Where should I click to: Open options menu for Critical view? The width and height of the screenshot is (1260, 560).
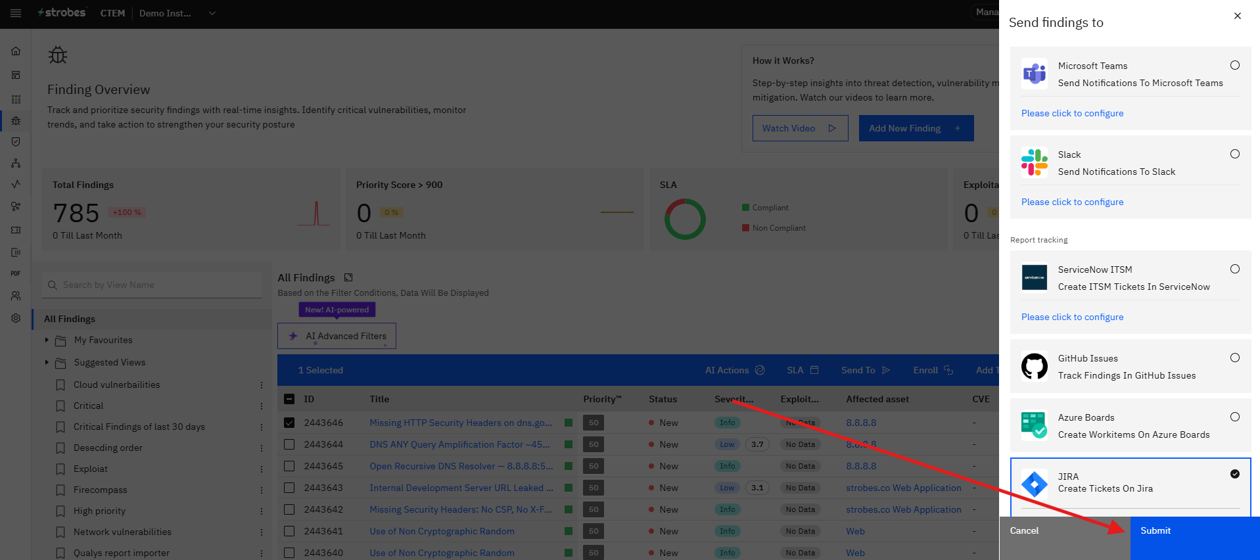coord(262,406)
